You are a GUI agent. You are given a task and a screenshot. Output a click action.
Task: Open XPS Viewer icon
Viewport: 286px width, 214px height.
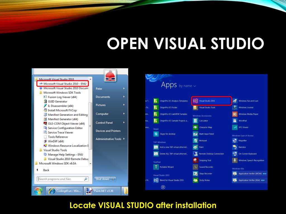tap(235, 127)
